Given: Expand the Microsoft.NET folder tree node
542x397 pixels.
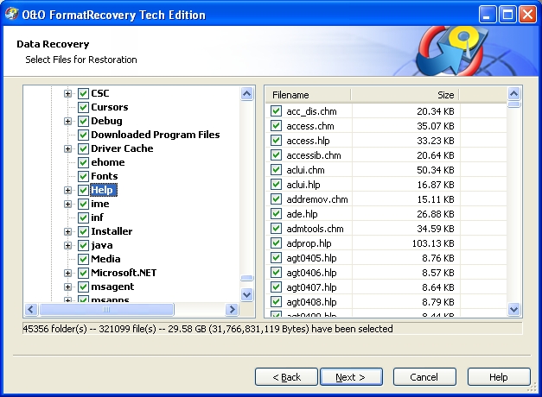Looking at the screenshot, I should (67, 273).
